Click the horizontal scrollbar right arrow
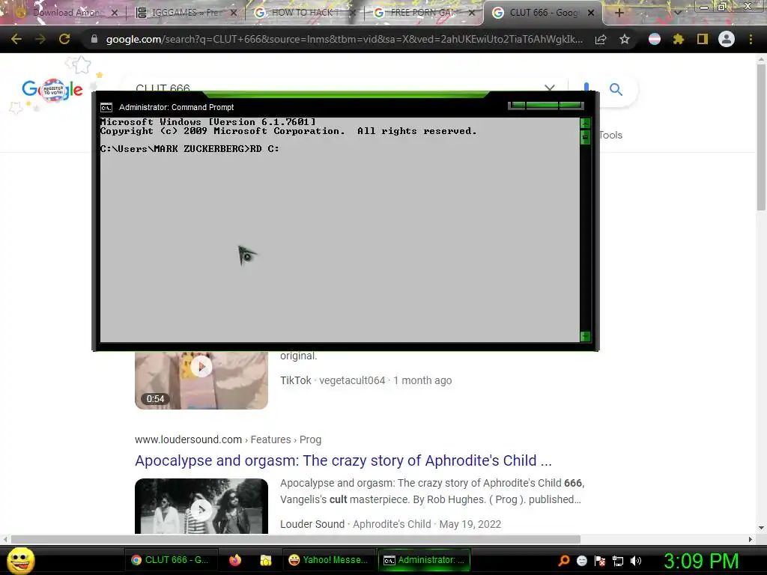The height and width of the screenshot is (575, 767). click(x=751, y=539)
